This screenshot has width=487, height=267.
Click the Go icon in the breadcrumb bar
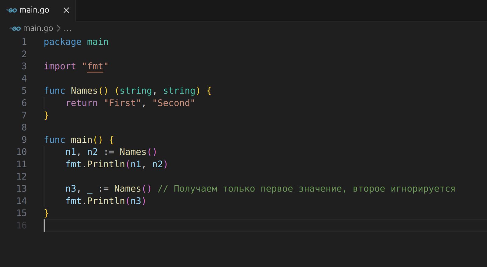(x=15, y=29)
